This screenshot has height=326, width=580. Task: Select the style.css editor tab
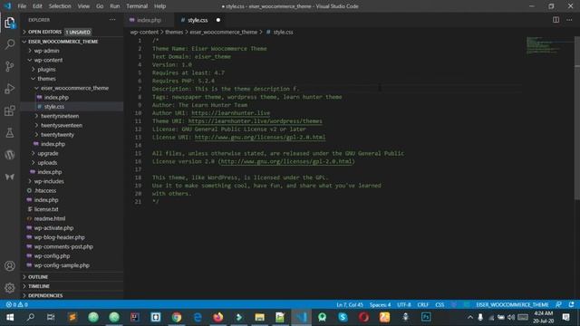coord(199,20)
